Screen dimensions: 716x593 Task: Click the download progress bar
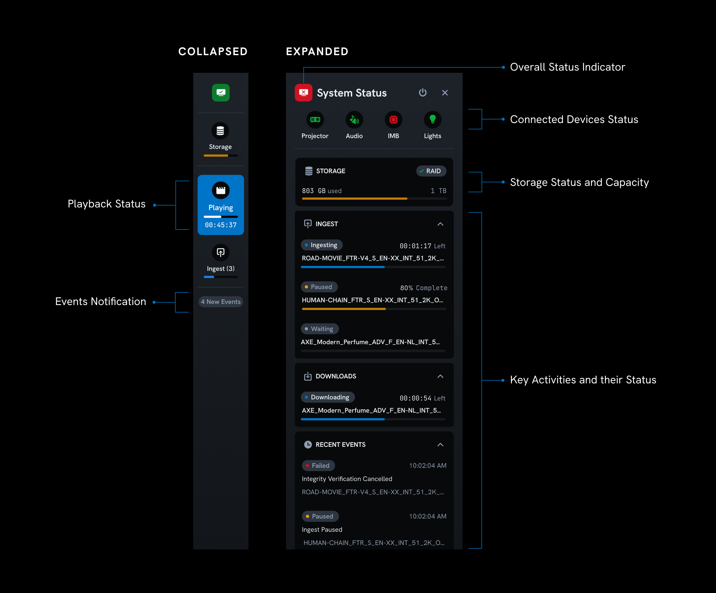click(x=373, y=419)
